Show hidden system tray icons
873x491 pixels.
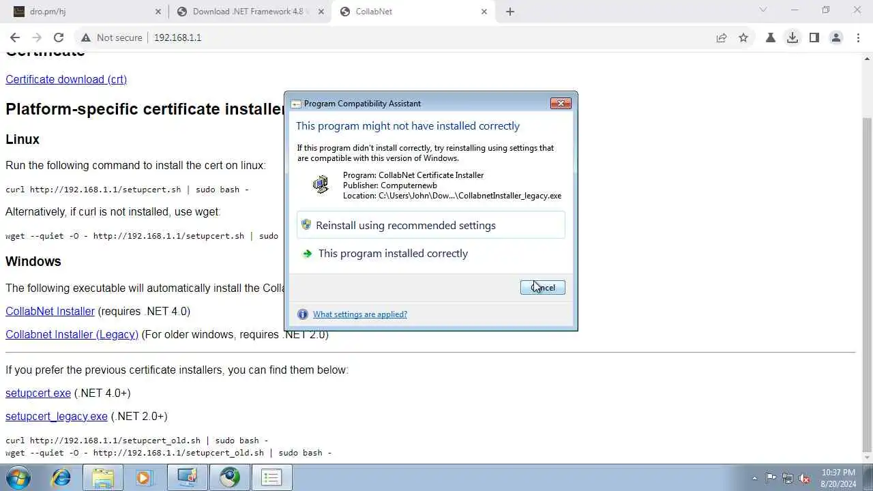[x=754, y=478]
